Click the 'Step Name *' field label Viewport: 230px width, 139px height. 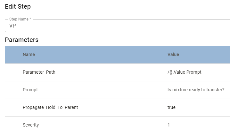(20, 19)
